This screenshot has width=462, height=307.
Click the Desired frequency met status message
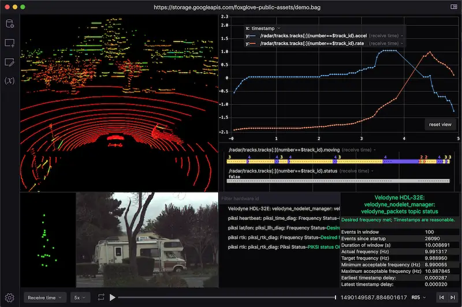pyautogui.click(x=398, y=220)
